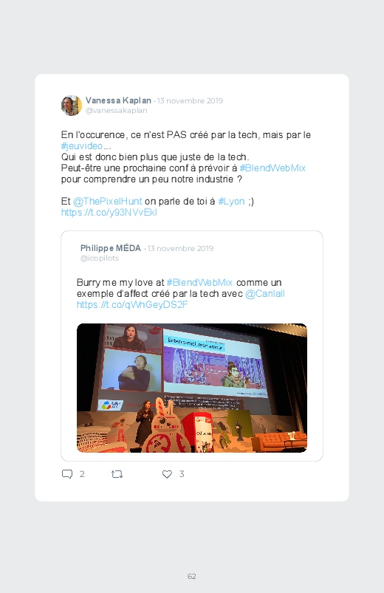
Task: Visit the @Carilall mention
Action: (265, 294)
